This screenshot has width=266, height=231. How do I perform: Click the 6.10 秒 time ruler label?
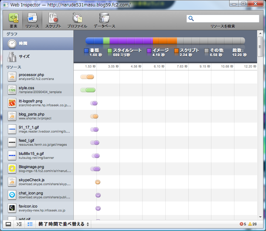coord(159,66)
